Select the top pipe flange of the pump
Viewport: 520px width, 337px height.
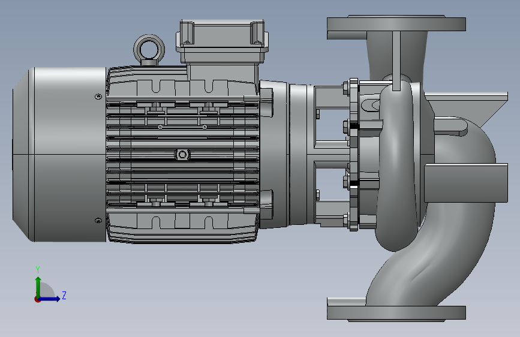pyautogui.click(x=396, y=23)
